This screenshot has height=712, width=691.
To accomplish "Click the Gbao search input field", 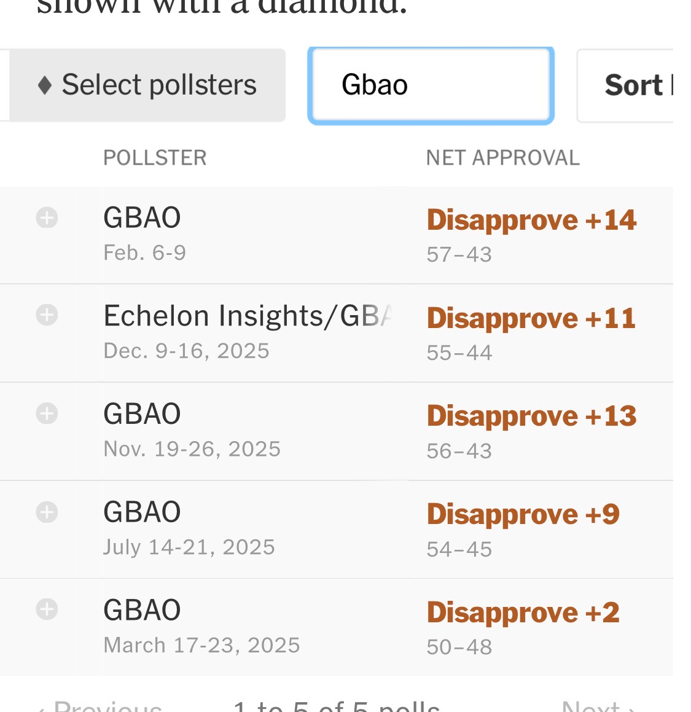I will (430, 85).
